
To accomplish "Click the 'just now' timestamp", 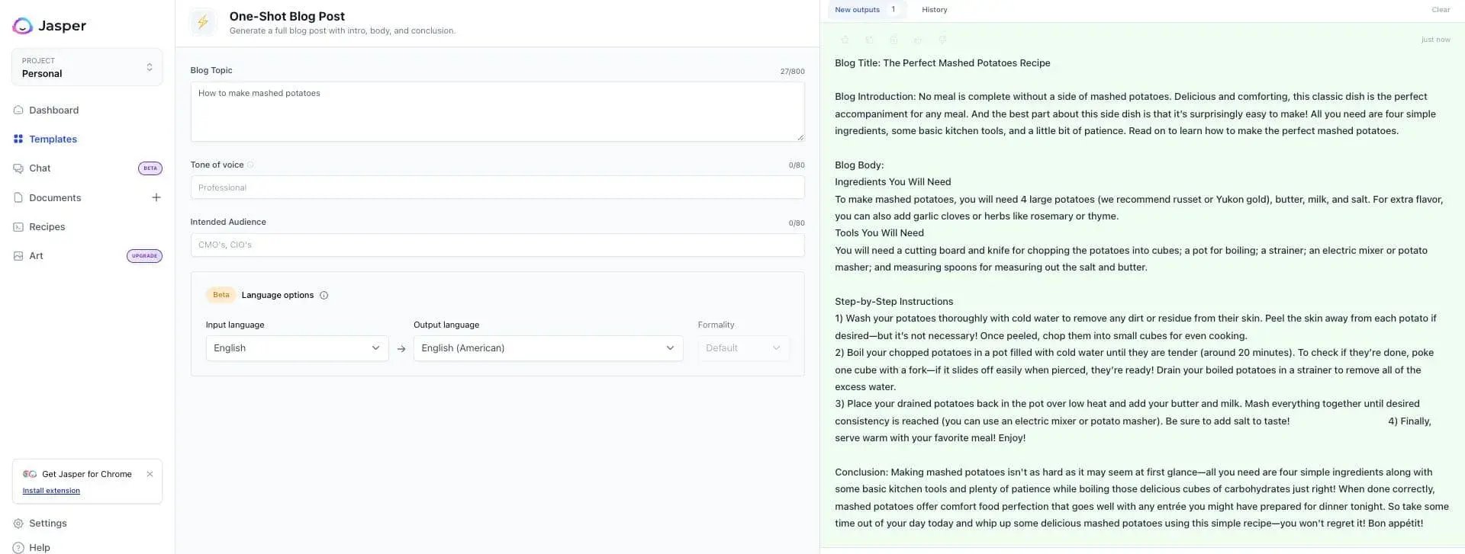I will [1435, 40].
